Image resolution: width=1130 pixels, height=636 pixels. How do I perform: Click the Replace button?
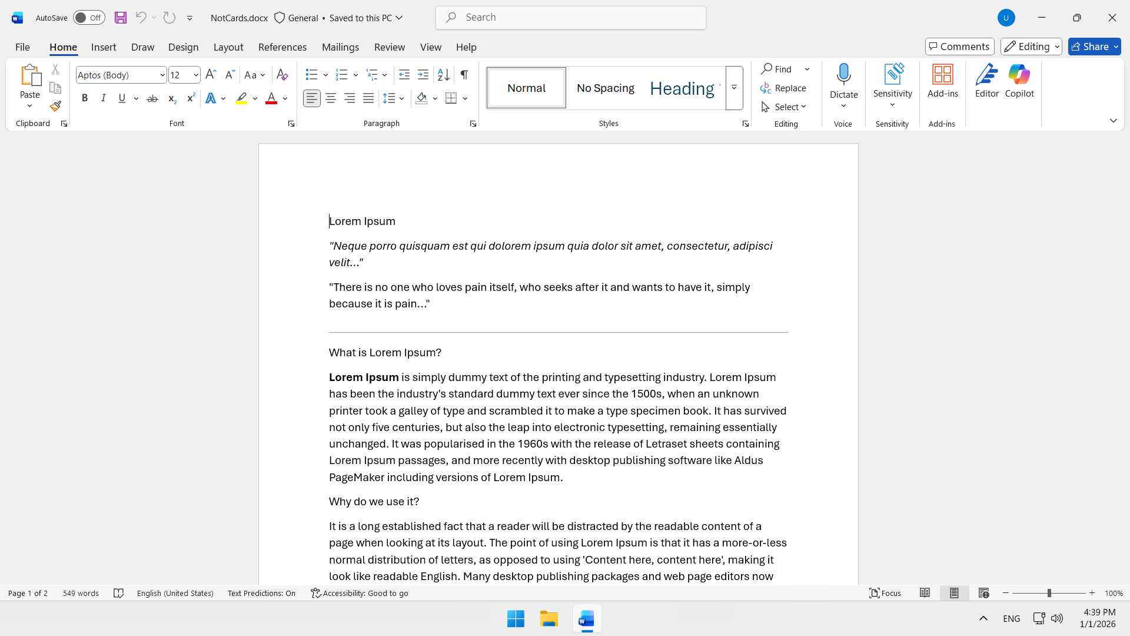pos(783,88)
